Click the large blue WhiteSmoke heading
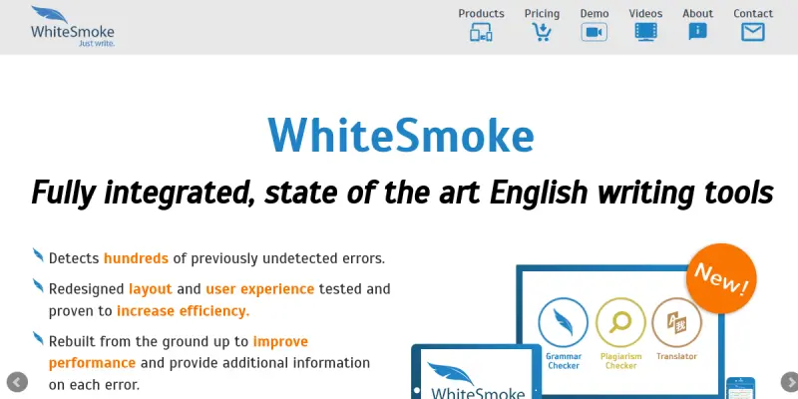This screenshot has height=399, width=798. 401,136
